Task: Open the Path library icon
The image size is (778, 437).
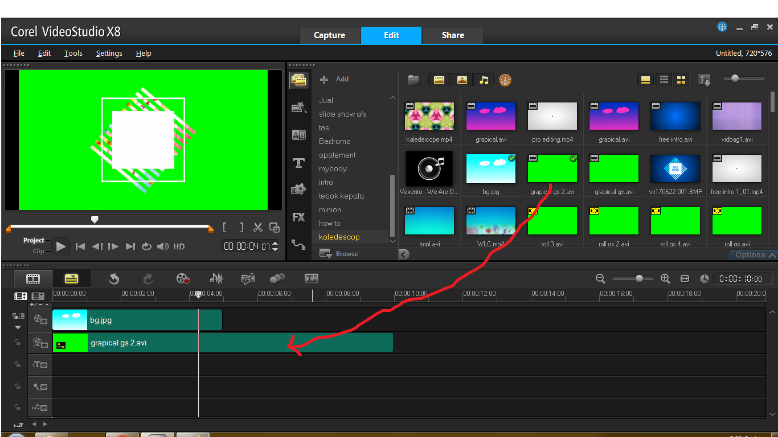Action: 299,245
